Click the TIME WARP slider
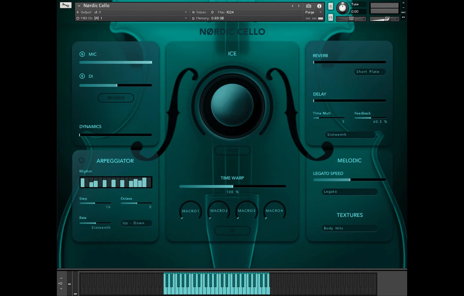464x296 pixels. pyautogui.click(x=232, y=186)
